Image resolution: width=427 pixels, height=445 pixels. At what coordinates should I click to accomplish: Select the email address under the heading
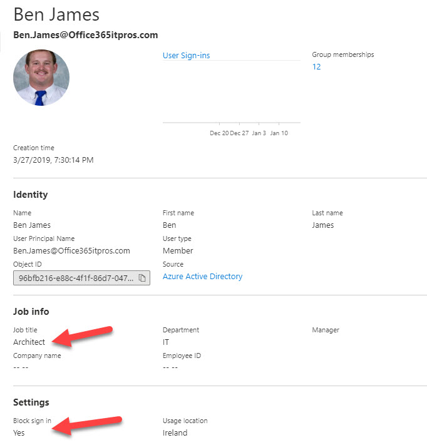point(85,35)
